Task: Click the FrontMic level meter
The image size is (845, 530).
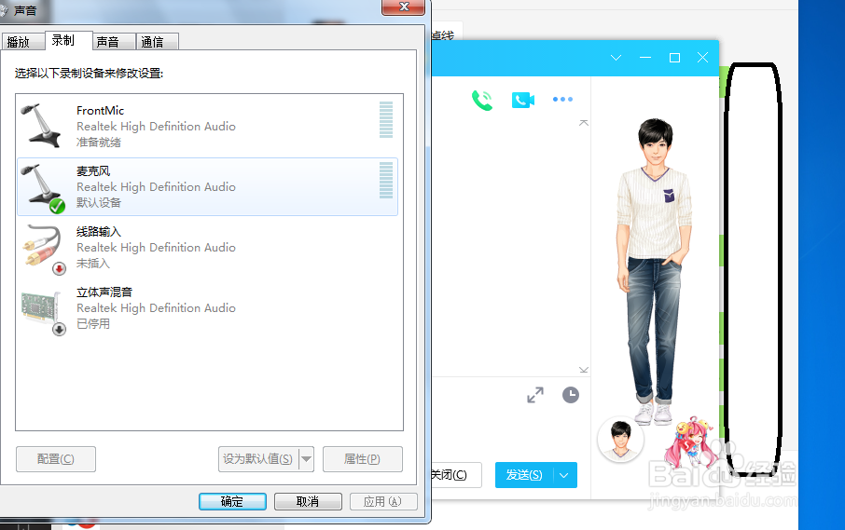Action: coord(386,119)
